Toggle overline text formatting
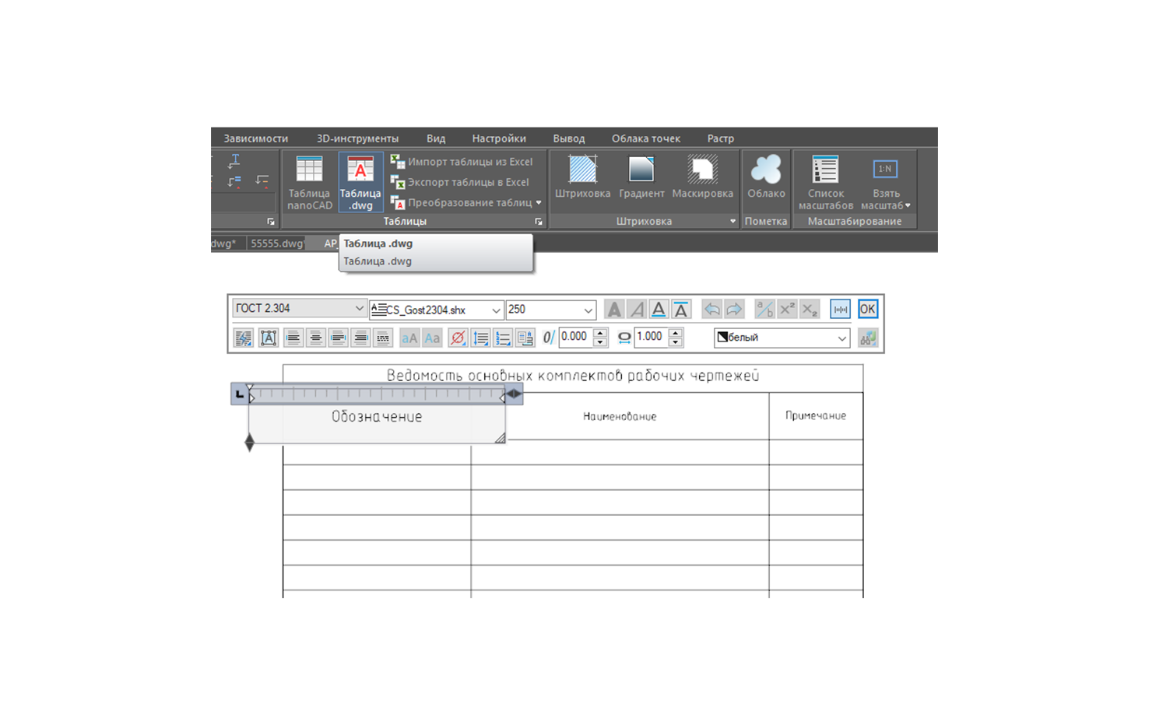Viewport: 1149px width, 718px height. coord(681,310)
